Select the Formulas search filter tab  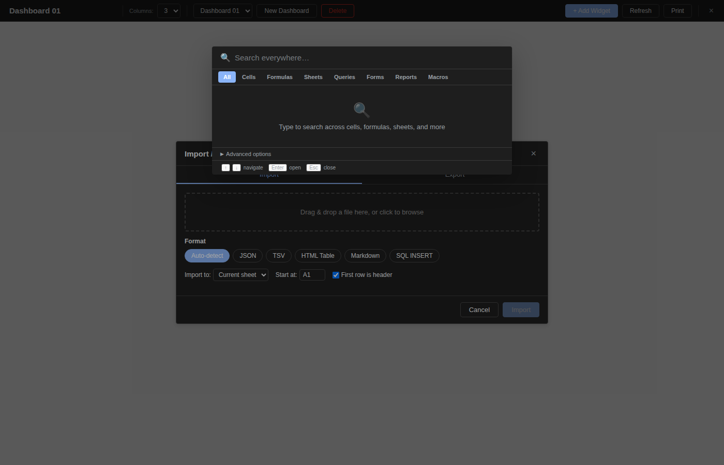(280, 77)
